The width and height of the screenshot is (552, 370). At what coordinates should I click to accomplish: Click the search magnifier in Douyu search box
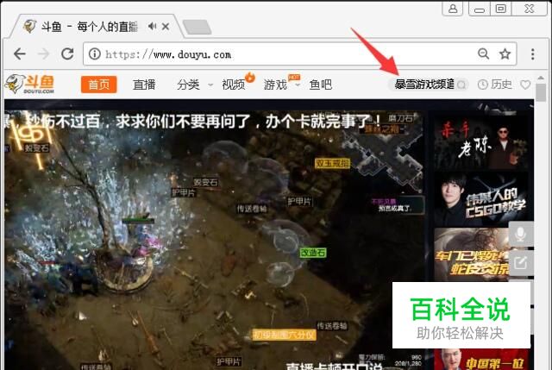461,85
